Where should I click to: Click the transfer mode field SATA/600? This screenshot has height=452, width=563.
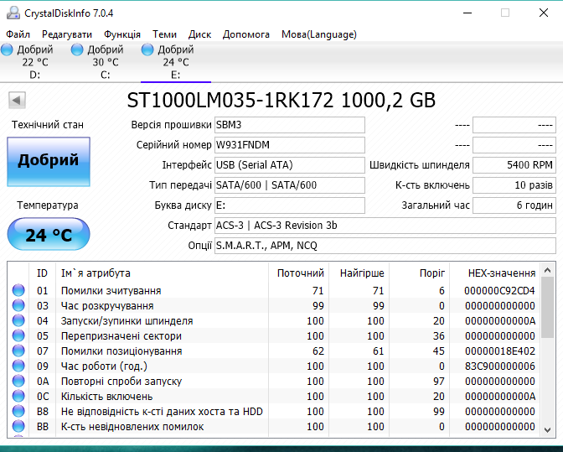(x=290, y=185)
